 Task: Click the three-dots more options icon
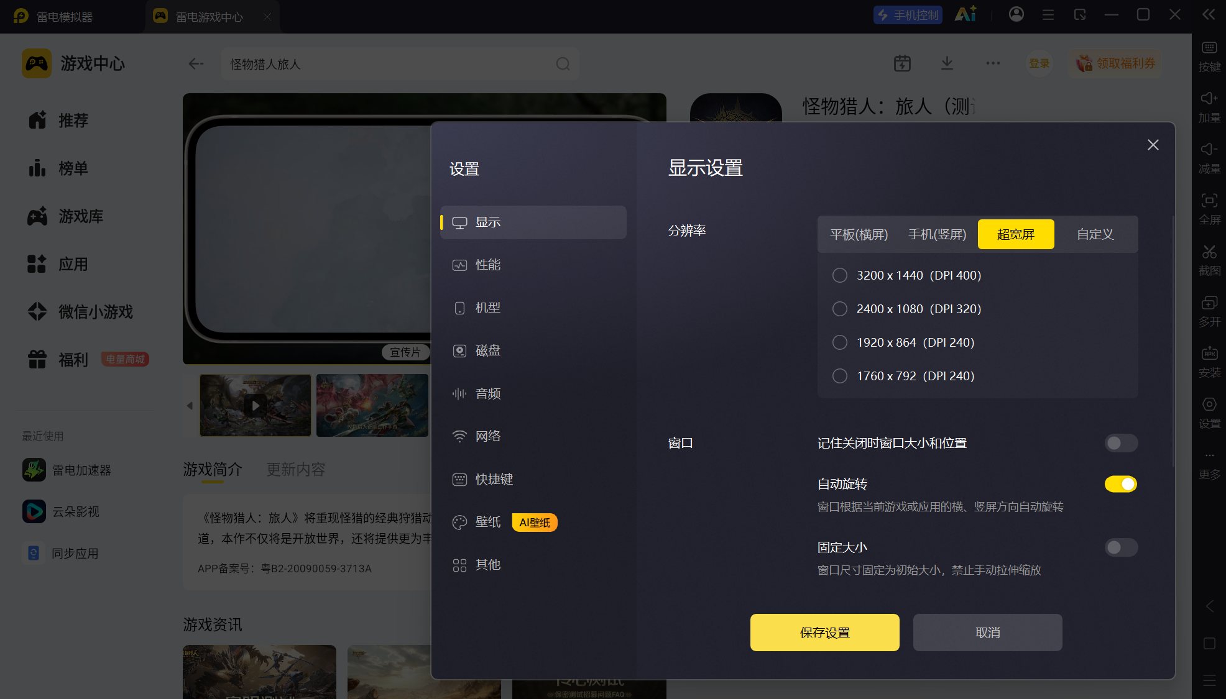pyautogui.click(x=993, y=63)
